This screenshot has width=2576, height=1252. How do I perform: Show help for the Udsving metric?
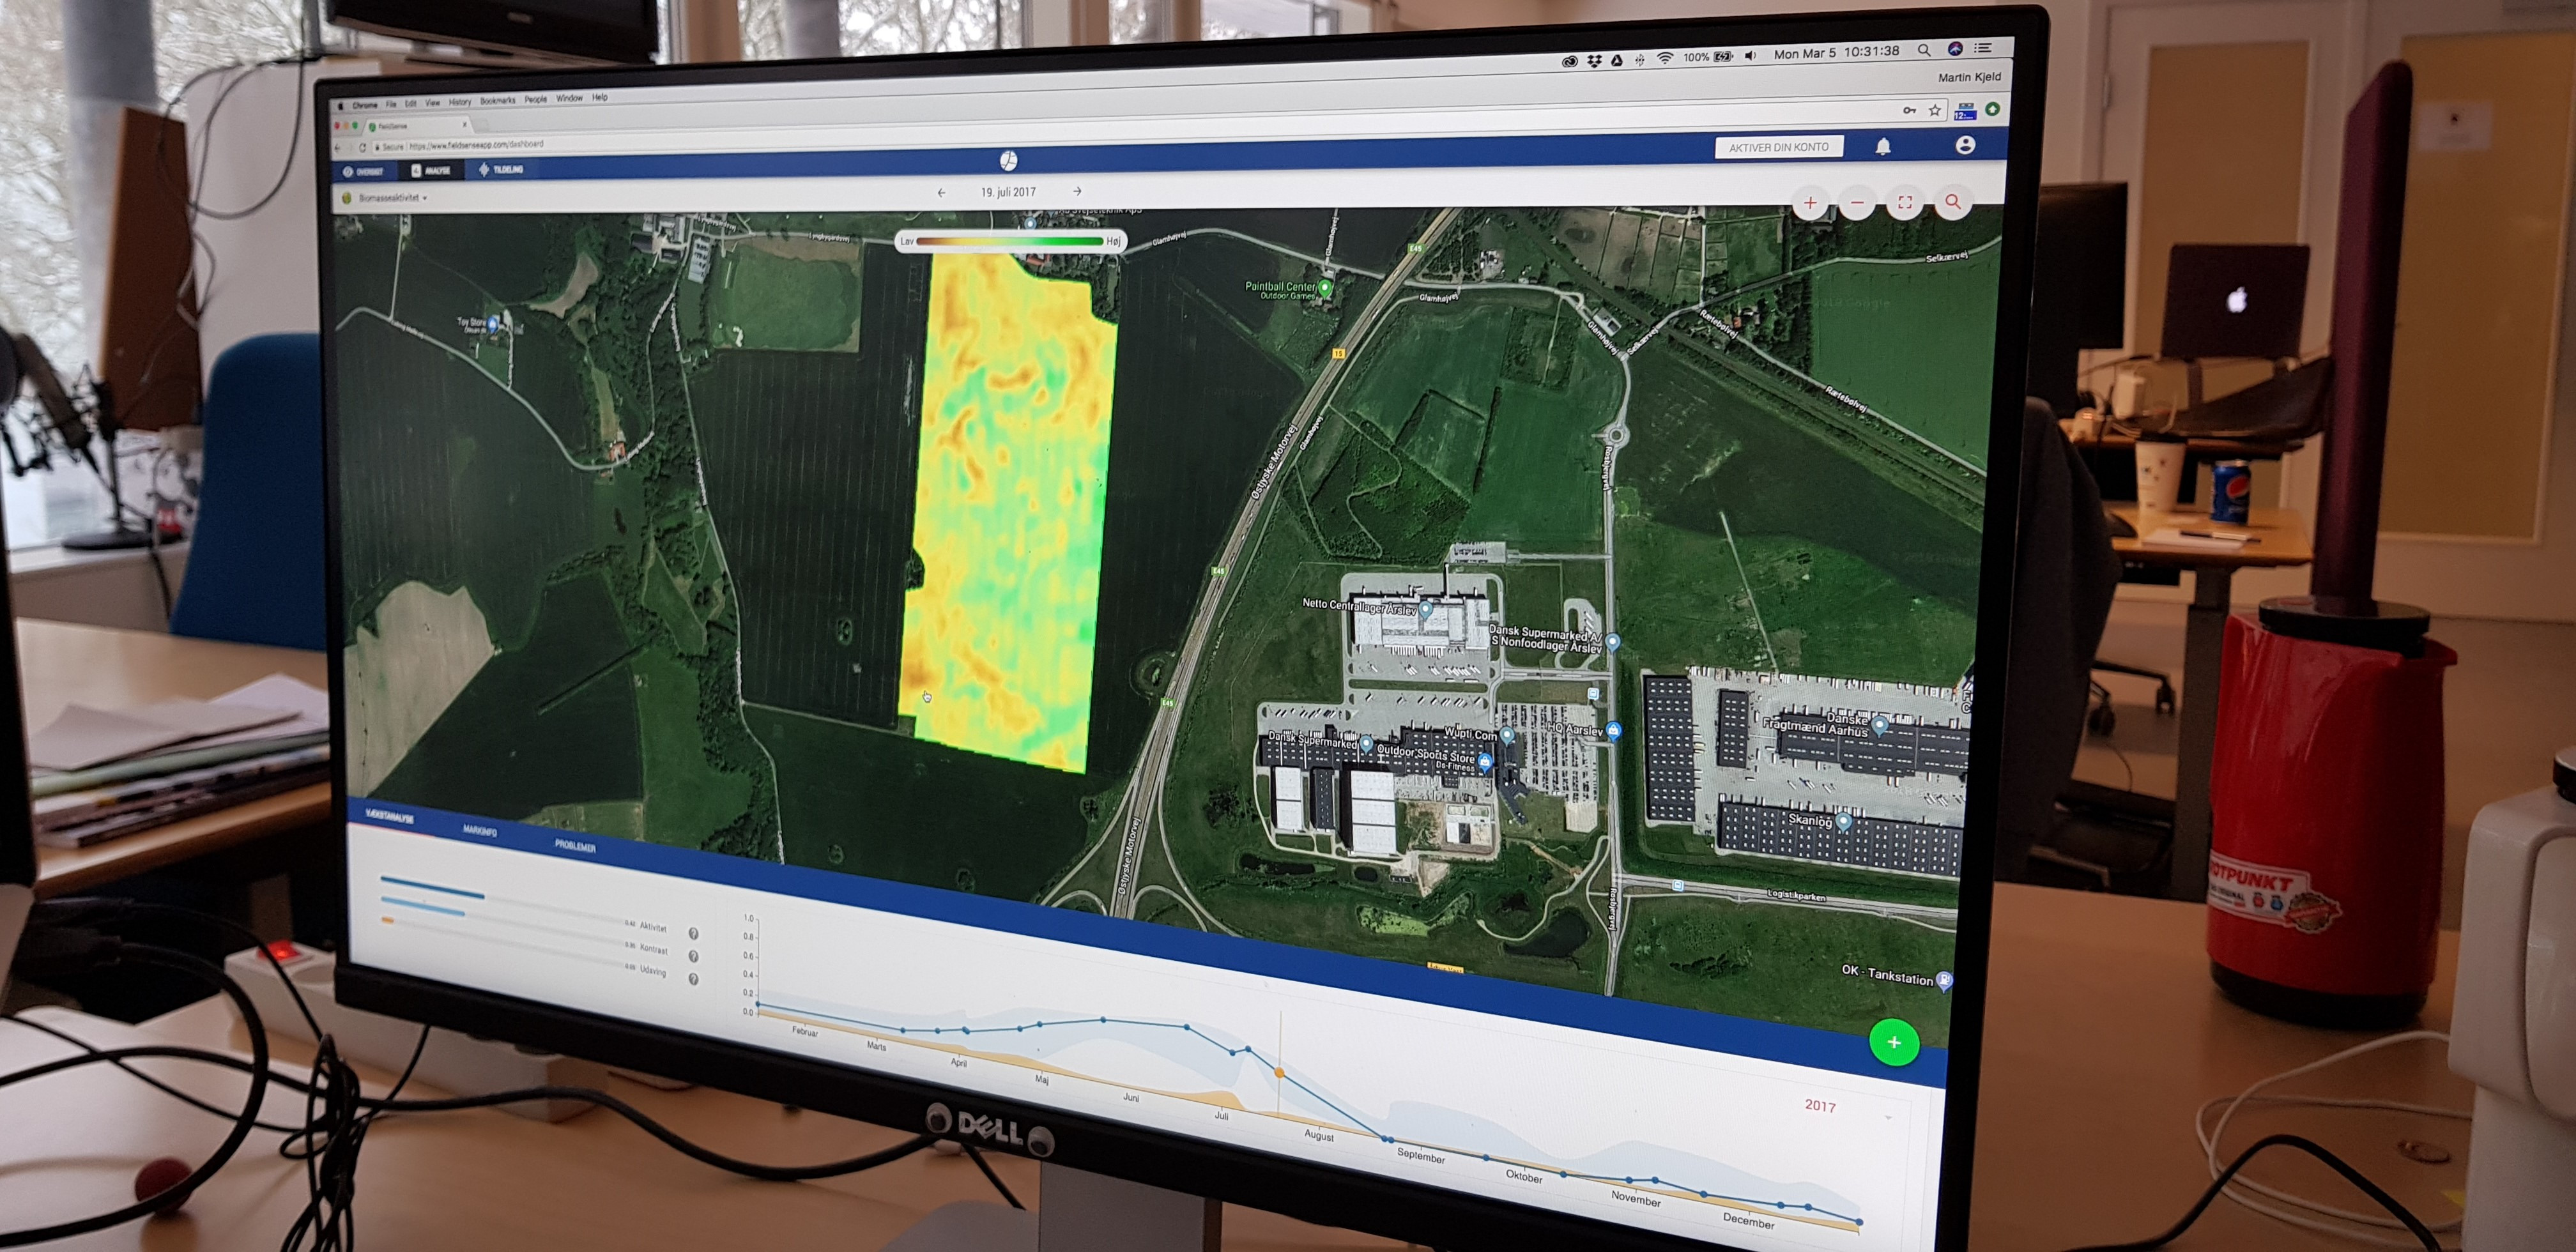pyautogui.click(x=693, y=979)
